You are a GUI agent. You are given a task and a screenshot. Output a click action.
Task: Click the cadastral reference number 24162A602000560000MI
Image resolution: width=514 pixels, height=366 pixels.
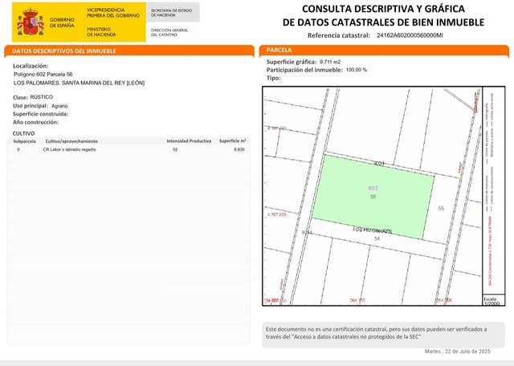[x=410, y=35]
